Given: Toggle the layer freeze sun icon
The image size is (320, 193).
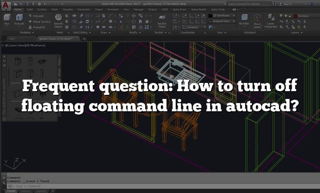Looking at the screenshot, I should click(285, 16).
